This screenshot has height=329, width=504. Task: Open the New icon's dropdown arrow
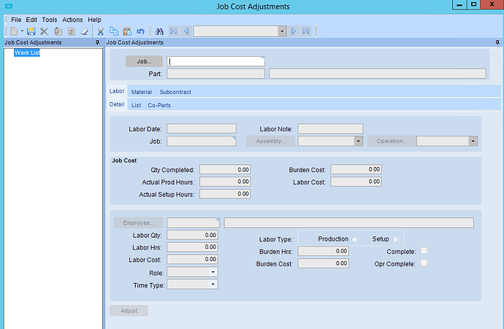click(x=22, y=31)
